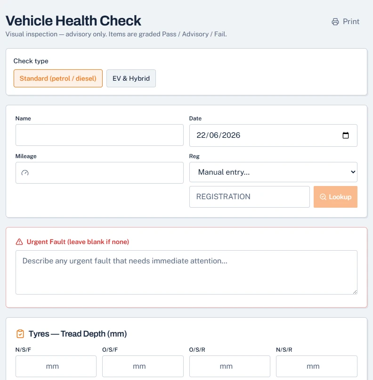Click the Date field showing 22/06/2026

click(273, 135)
